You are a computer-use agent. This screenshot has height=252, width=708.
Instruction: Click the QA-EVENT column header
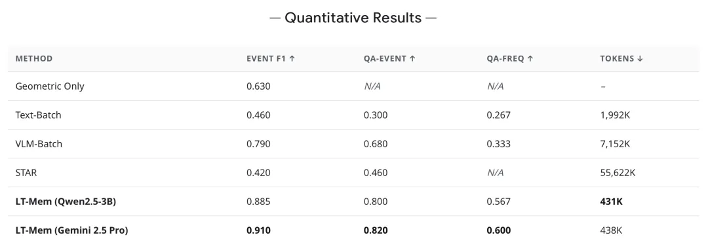[x=389, y=59]
